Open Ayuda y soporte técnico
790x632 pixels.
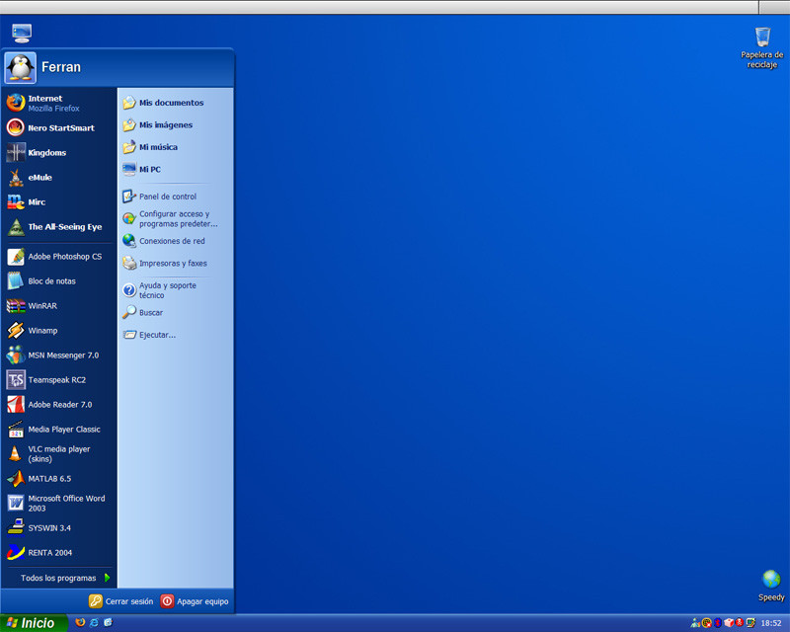pos(175,289)
